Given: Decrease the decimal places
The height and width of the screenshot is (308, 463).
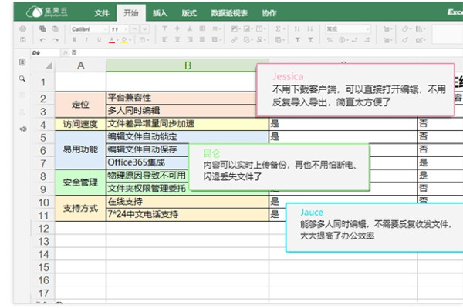Looking at the screenshot, I should (355, 40).
